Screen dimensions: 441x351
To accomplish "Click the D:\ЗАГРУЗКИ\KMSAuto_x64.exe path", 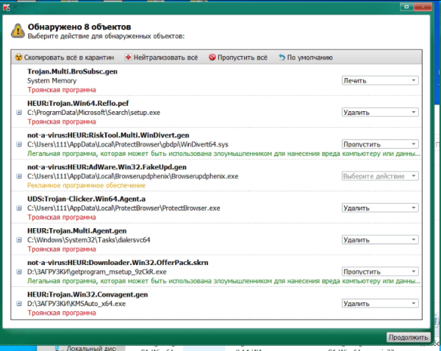I will click(x=76, y=304).
